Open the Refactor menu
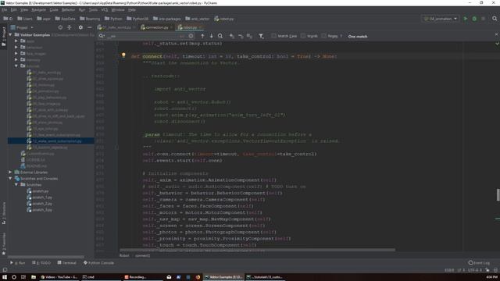This screenshot has width=500, height=281. click(68, 10)
